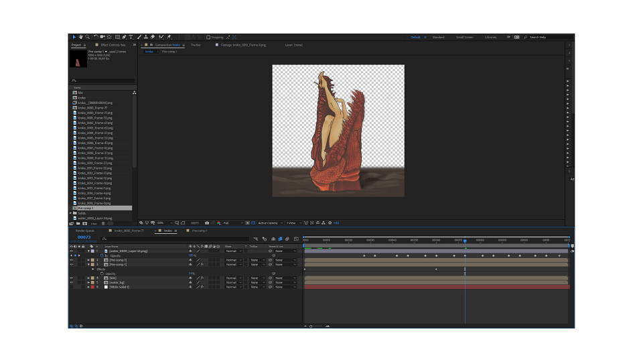Hide the lale layer eye icon
The height and width of the screenshot is (362, 643).
point(71,278)
